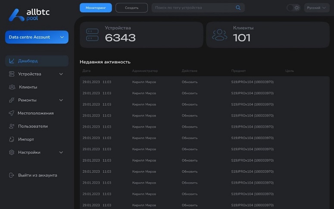Viewport: 334px width, 209px height.
Task: Click the allbtc pool logo
Action: [x=29, y=15]
